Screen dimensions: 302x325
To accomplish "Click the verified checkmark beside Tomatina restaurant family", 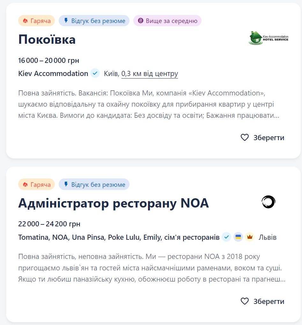I will click(x=226, y=237).
